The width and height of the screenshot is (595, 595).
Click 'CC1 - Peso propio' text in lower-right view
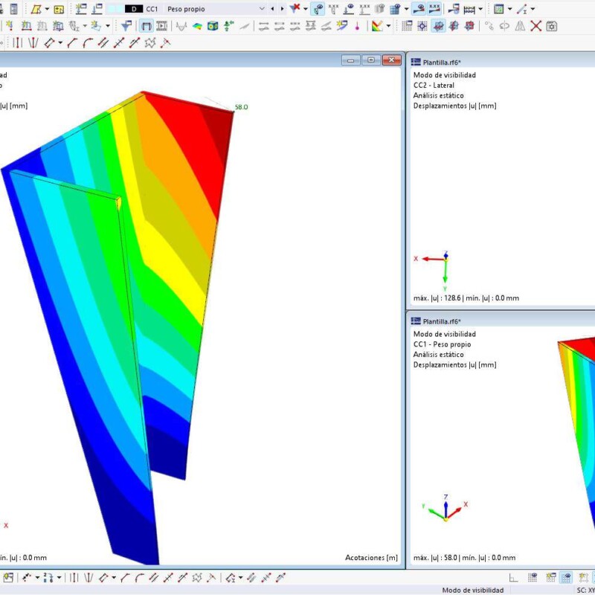tap(442, 344)
